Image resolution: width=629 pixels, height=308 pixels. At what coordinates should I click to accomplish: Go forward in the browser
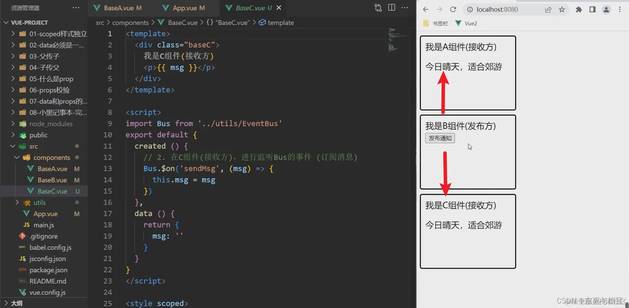tap(439, 9)
